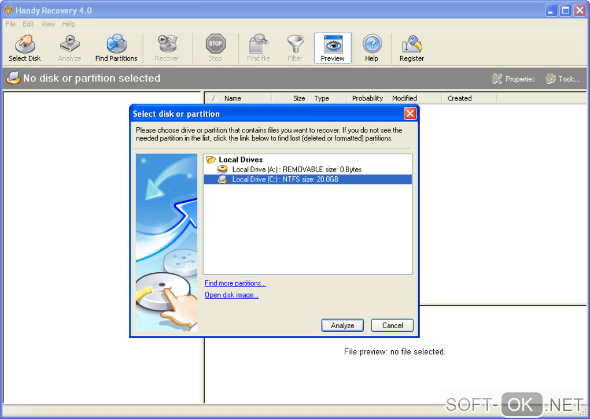The height and width of the screenshot is (419, 590).
Task: Click the Analyze button in the dialog
Action: tap(342, 325)
